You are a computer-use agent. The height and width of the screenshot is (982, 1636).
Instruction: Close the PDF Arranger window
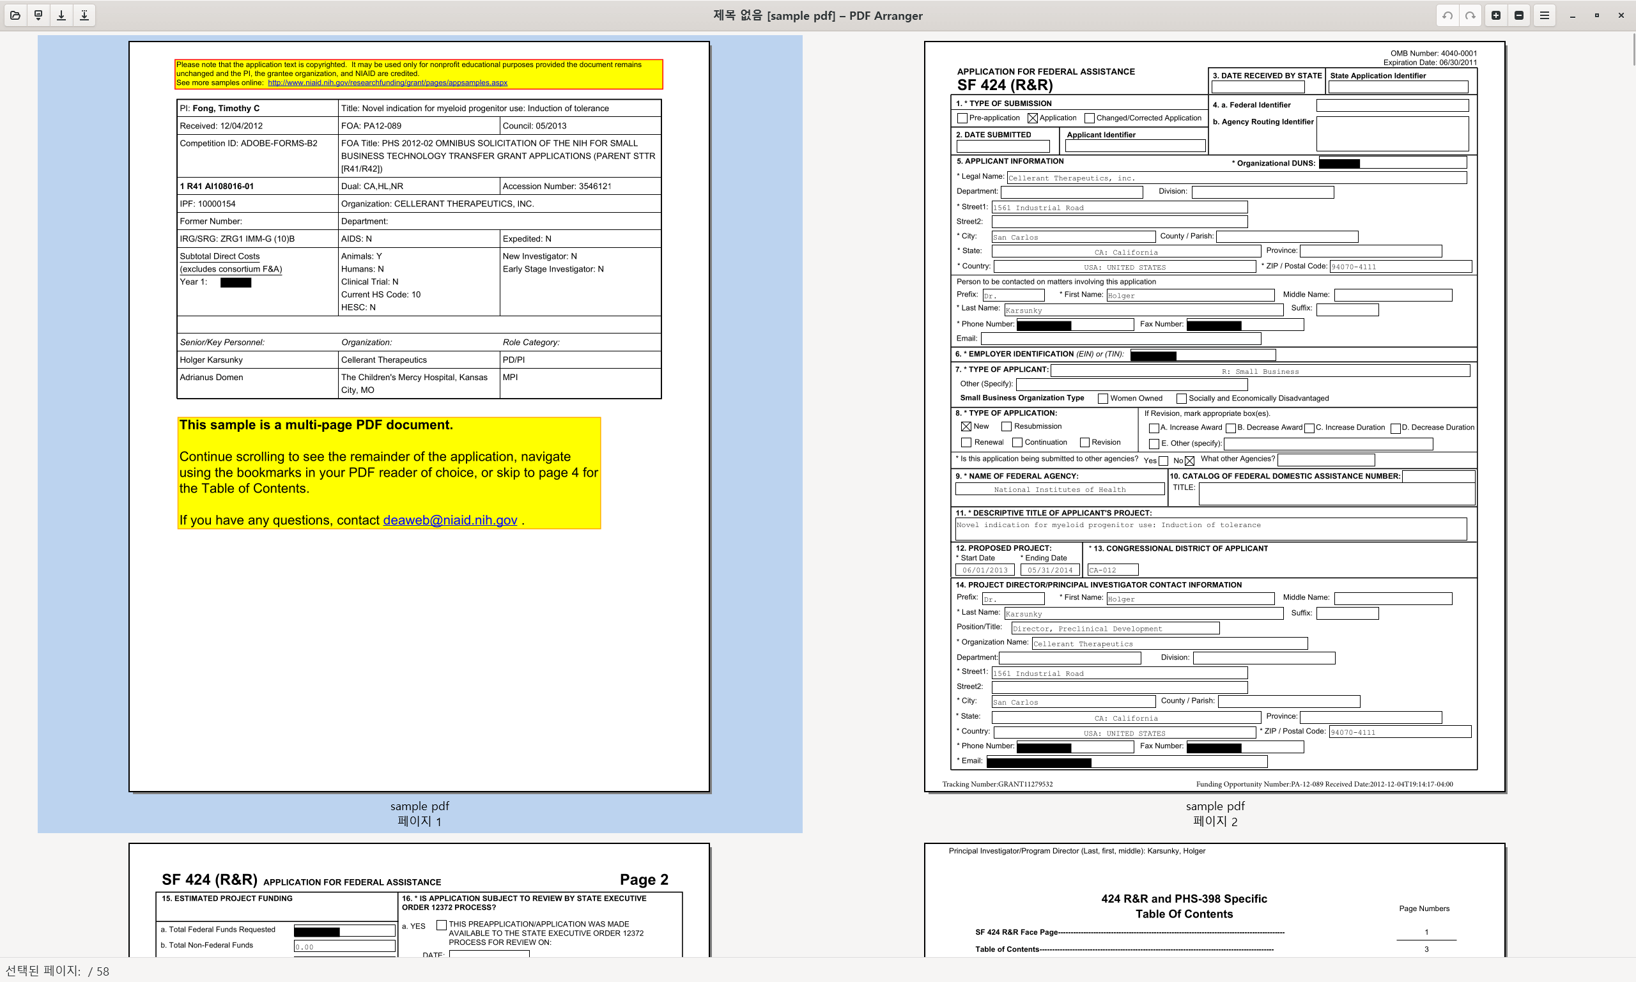point(1621,15)
